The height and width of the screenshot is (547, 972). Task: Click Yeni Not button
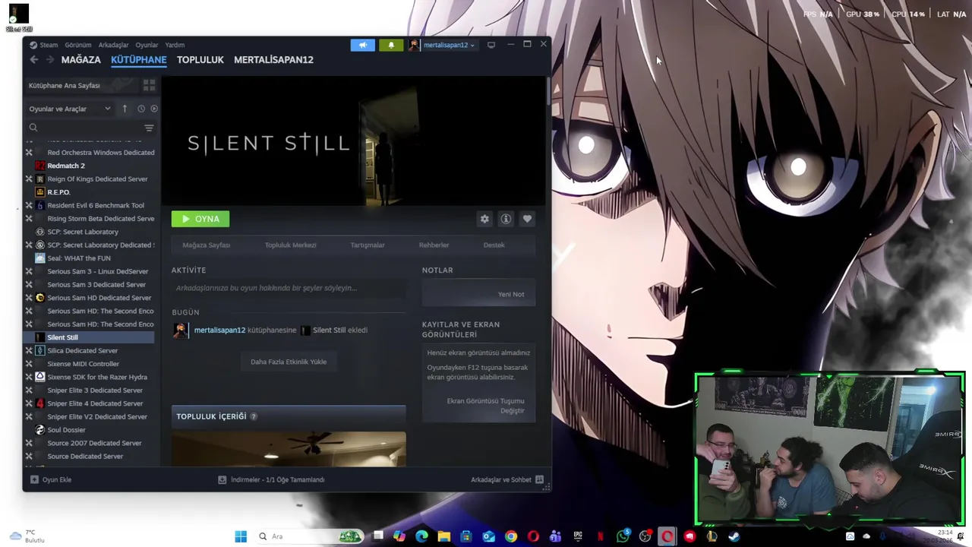pos(511,294)
